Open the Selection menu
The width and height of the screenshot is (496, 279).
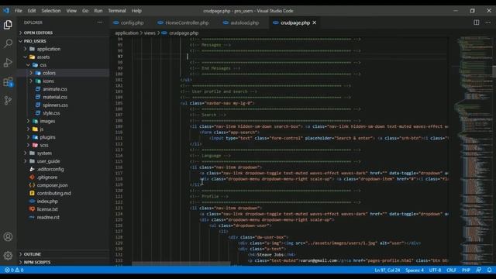coord(51,10)
